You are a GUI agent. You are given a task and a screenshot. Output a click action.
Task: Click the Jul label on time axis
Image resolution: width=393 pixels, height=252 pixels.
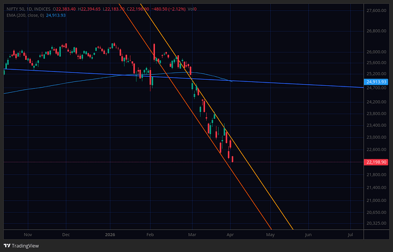tap(350, 235)
